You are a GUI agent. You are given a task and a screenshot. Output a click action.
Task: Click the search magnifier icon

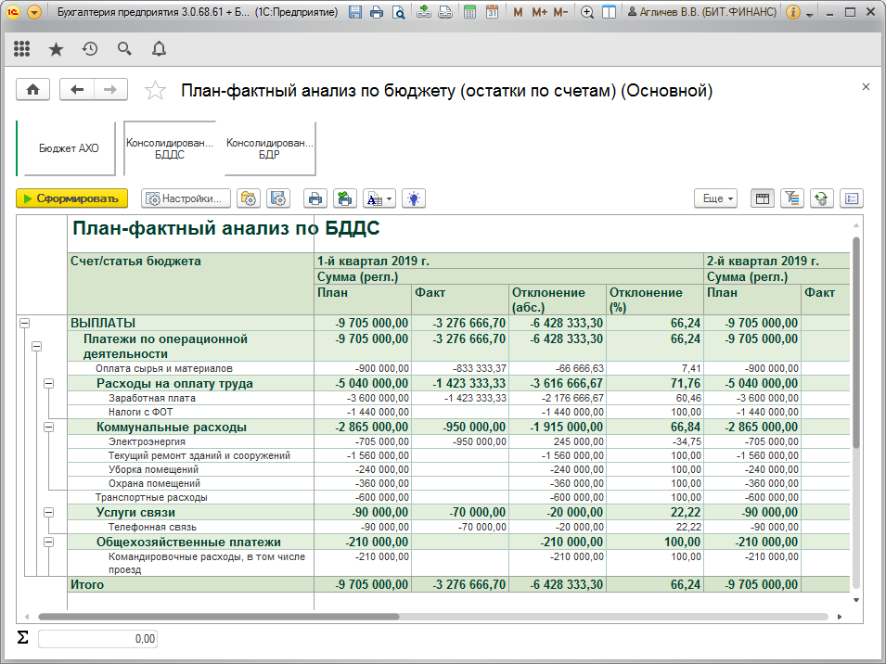(x=124, y=49)
